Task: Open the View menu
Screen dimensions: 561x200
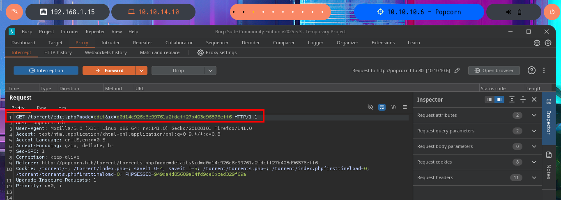Action: coord(117,32)
